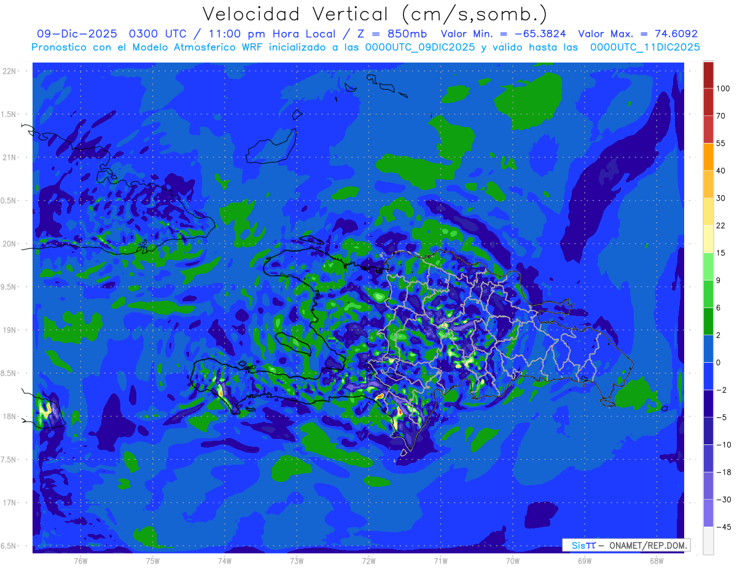Click the date text '09-Dic-2025'
This screenshot has width=737, height=569.
(x=77, y=34)
